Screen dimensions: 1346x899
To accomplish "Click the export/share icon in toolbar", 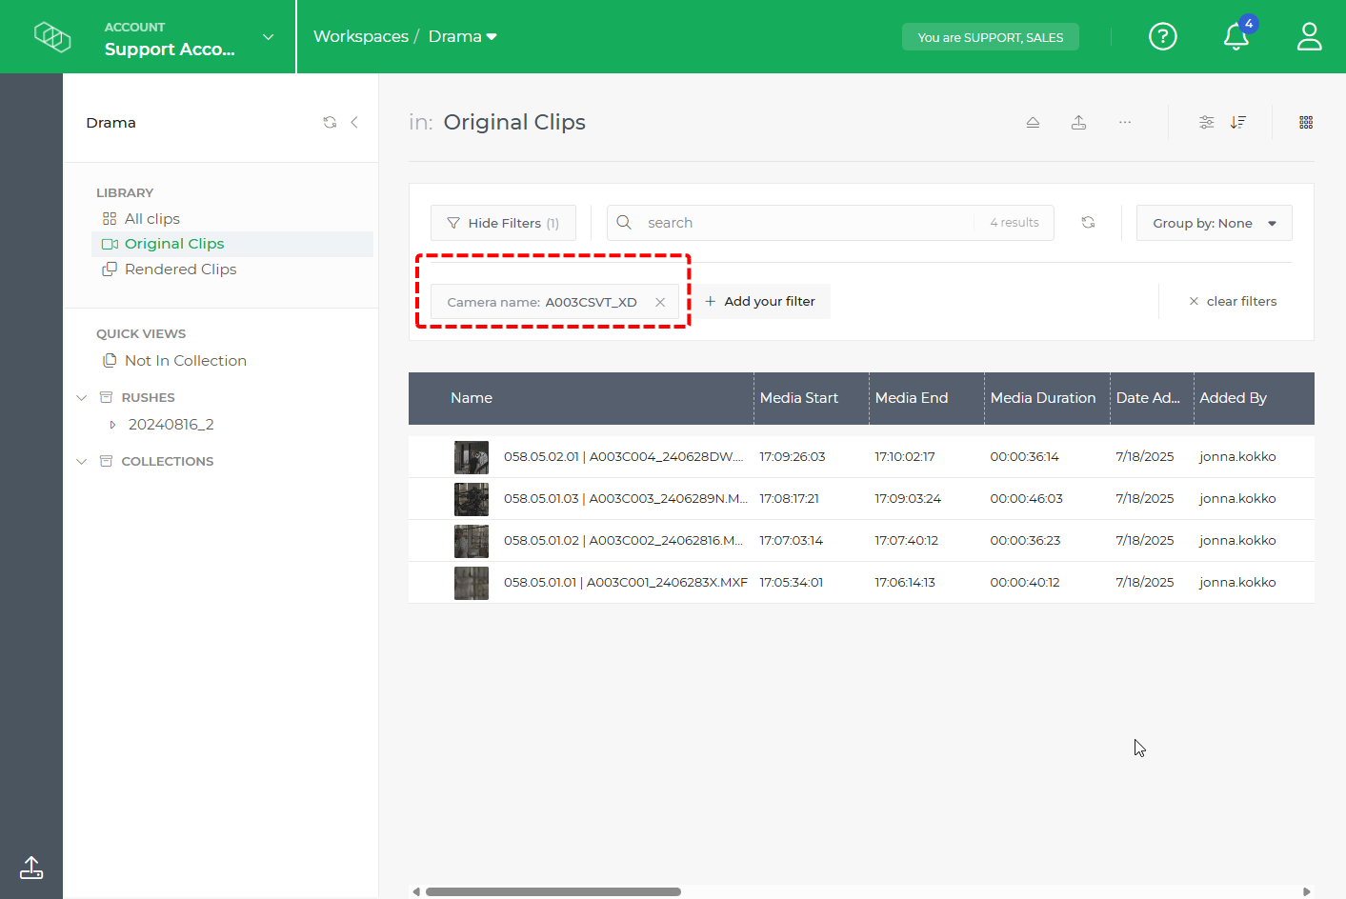I will tap(1078, 122).
